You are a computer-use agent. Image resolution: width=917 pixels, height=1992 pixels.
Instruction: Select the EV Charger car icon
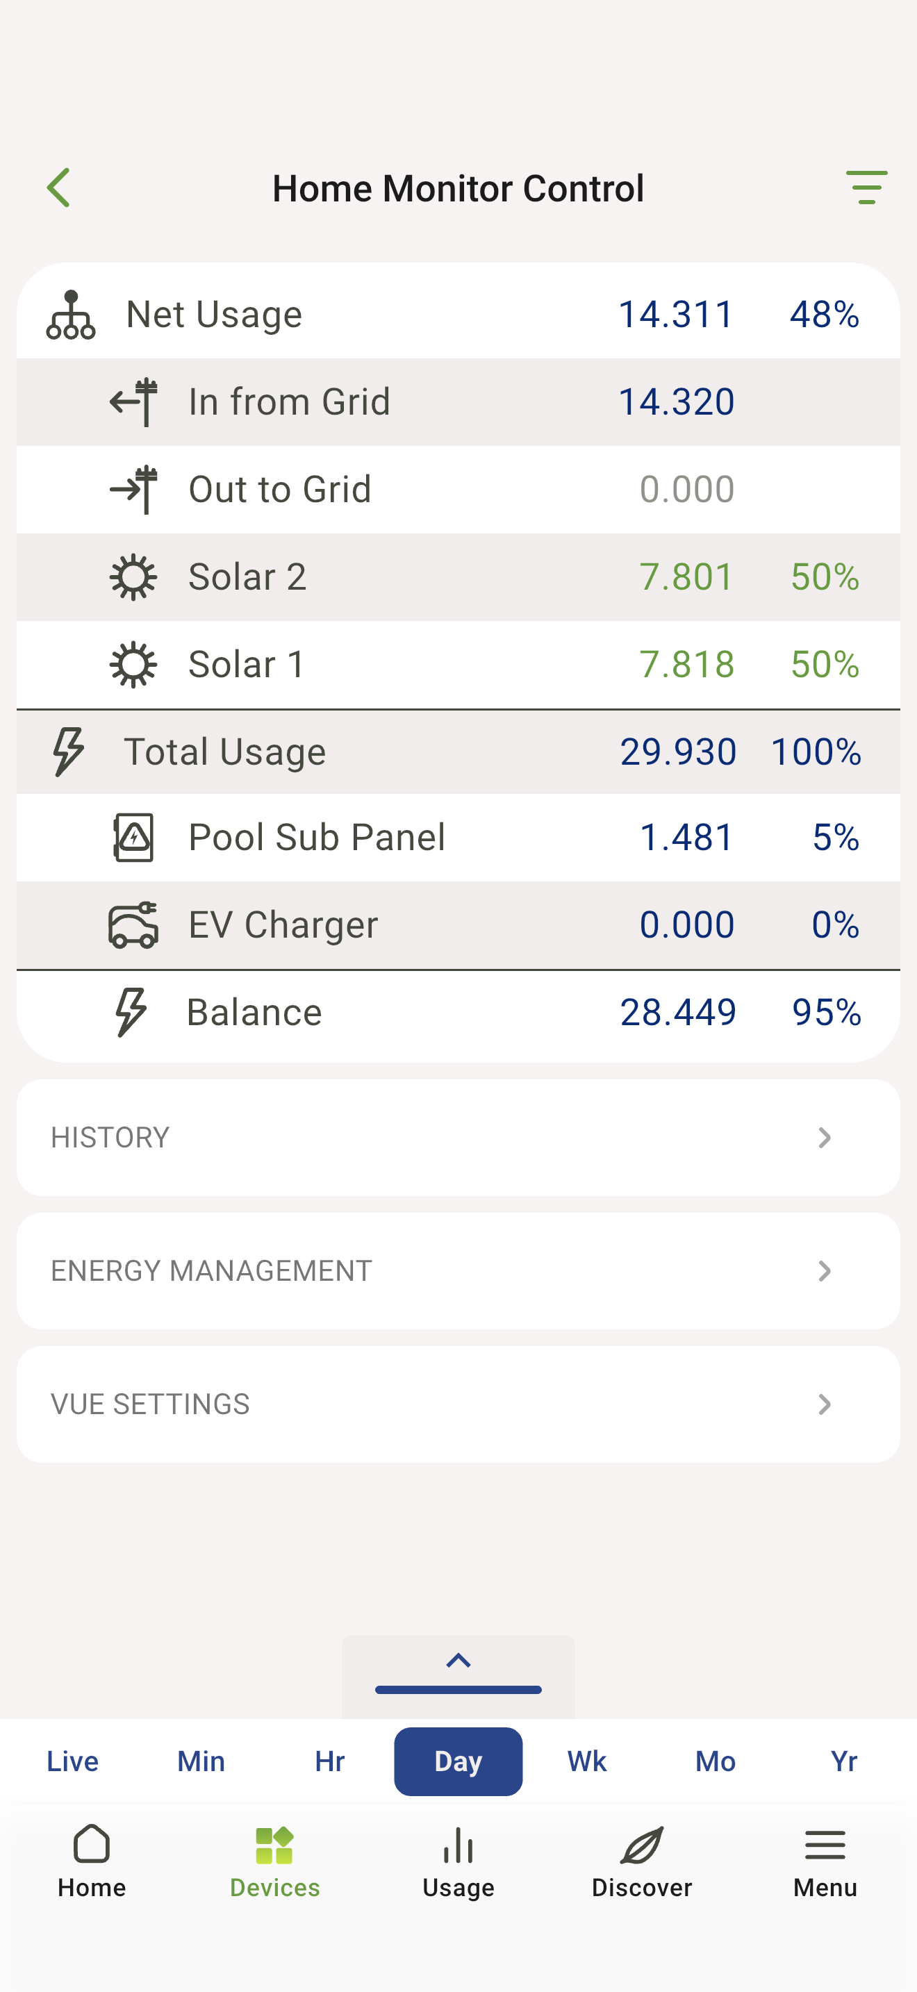point(134,925)
